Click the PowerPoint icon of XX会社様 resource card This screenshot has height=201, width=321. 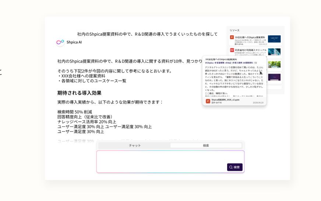[232, 37]
